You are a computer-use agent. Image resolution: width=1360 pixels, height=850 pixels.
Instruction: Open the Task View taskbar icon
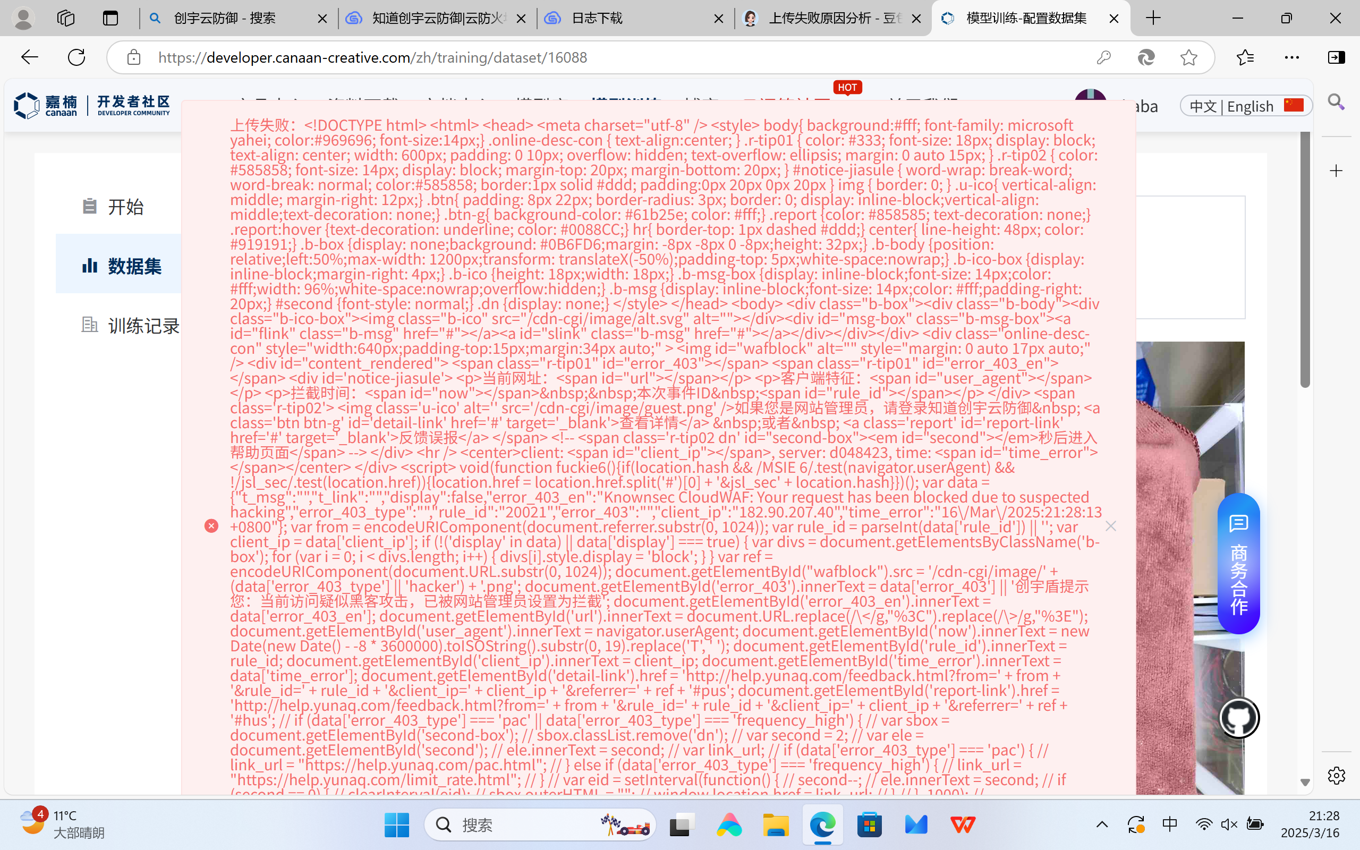682,824
